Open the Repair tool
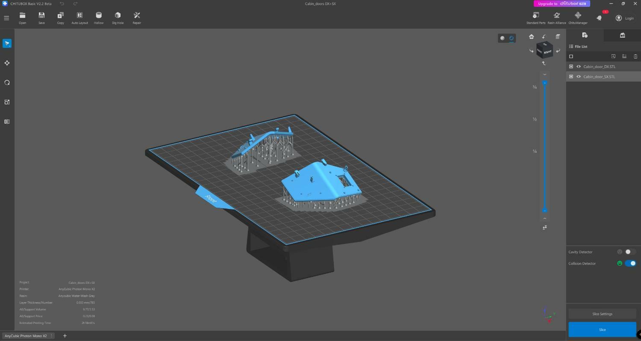This screenshot has width=641, height=341. pos(137,18)
